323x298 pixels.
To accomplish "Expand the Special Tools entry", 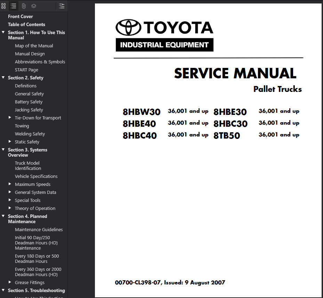I will [x=10, y=200].
